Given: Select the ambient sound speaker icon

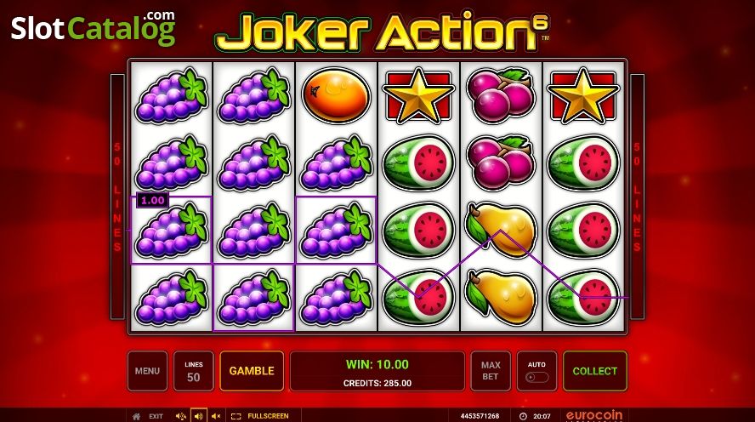Looking at the screenshot, I should [180, 416].
